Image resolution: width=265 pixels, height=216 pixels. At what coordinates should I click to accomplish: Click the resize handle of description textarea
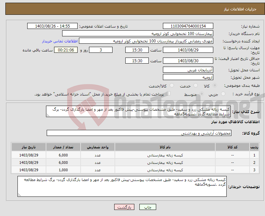(48, 115)
